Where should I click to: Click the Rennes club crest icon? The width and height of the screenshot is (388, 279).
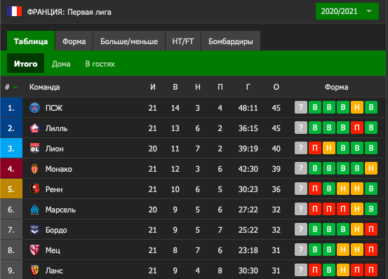click(34, 189)
